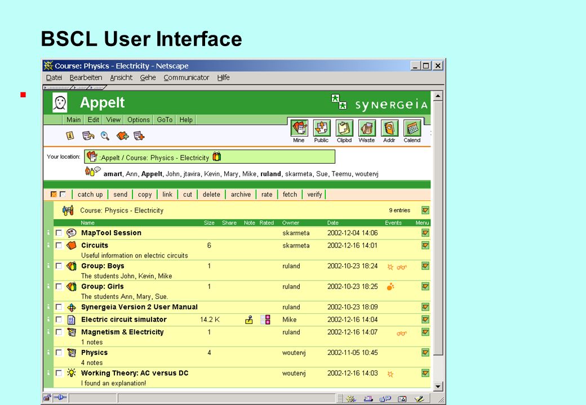Click the glasses event icon for Group: Boys

[x=402, y=267]
